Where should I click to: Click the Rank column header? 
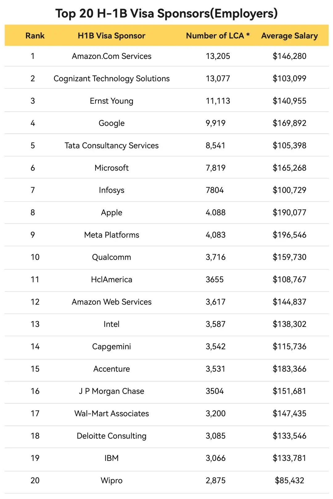coord(35,36)
